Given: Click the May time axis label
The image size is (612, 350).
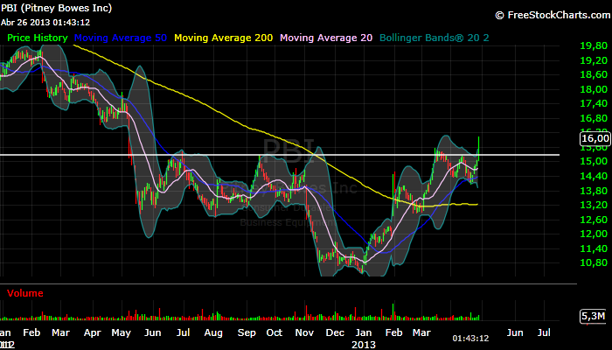Looking at the screenshot, I should click(121, 332).
